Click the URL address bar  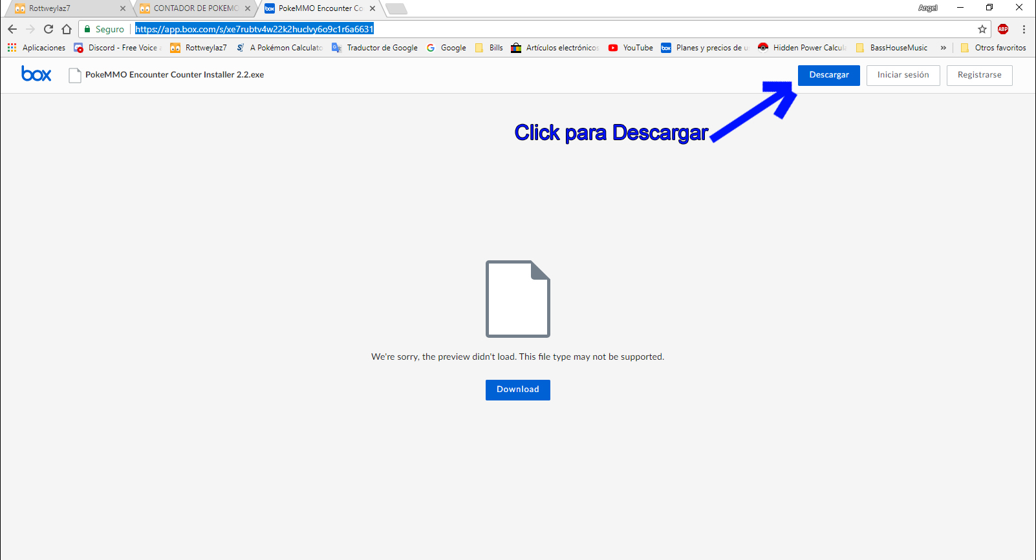(550, 29)
